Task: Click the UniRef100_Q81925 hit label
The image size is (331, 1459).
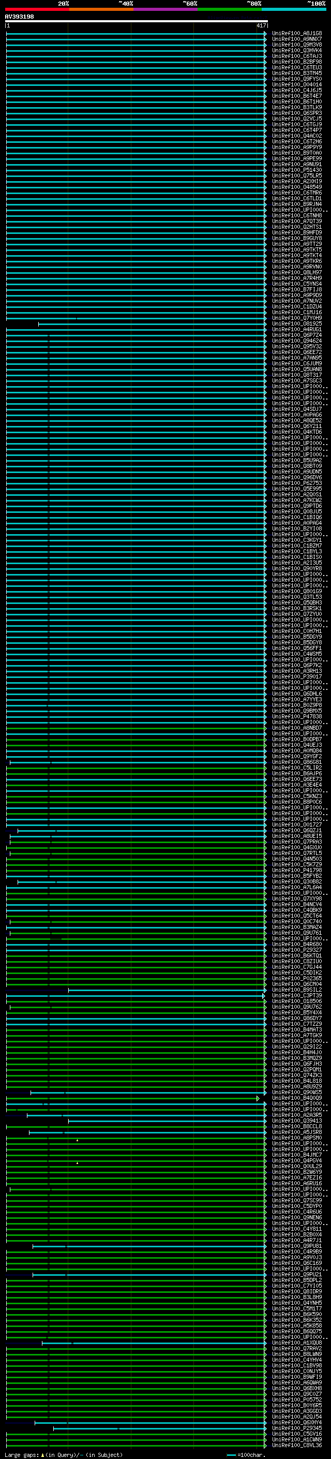Action: point(296,324)
